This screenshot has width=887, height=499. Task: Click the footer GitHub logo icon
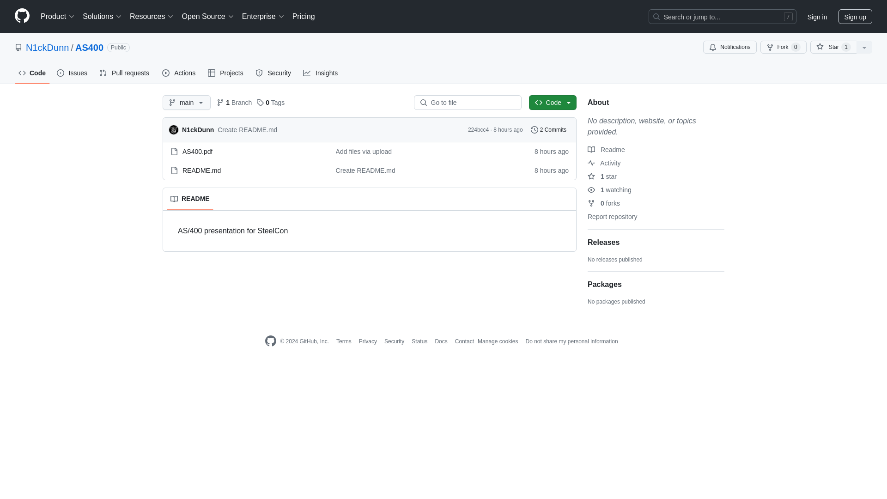click(x=271, y=341)
